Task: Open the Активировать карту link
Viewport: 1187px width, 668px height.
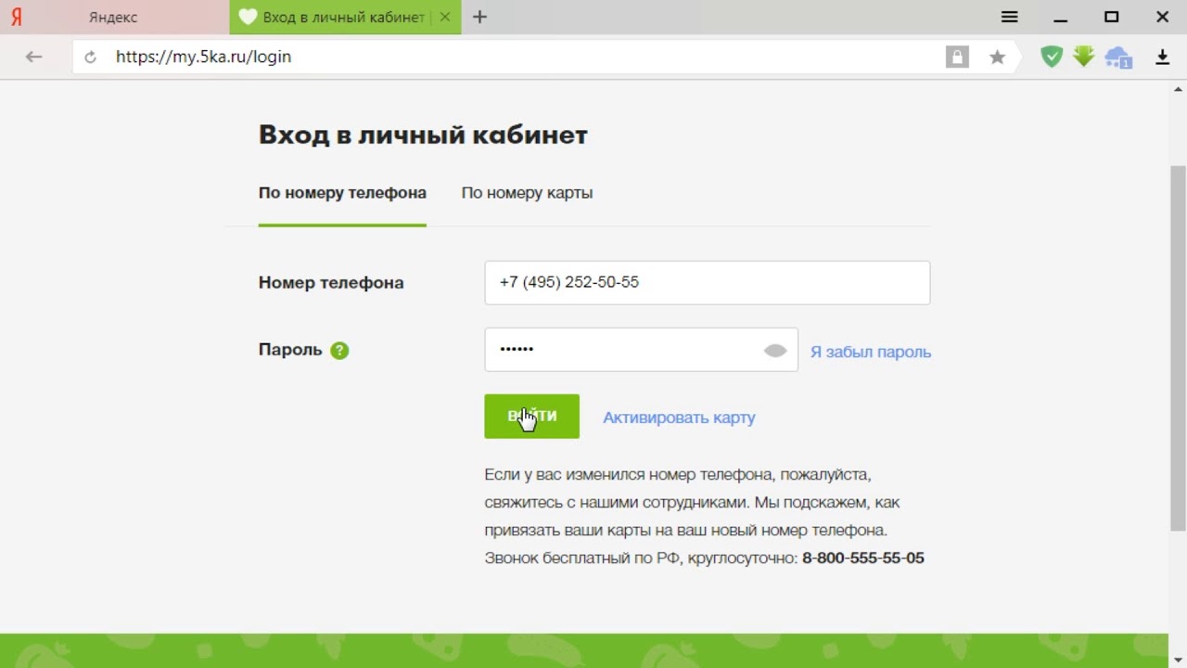Action: [679, 417]
